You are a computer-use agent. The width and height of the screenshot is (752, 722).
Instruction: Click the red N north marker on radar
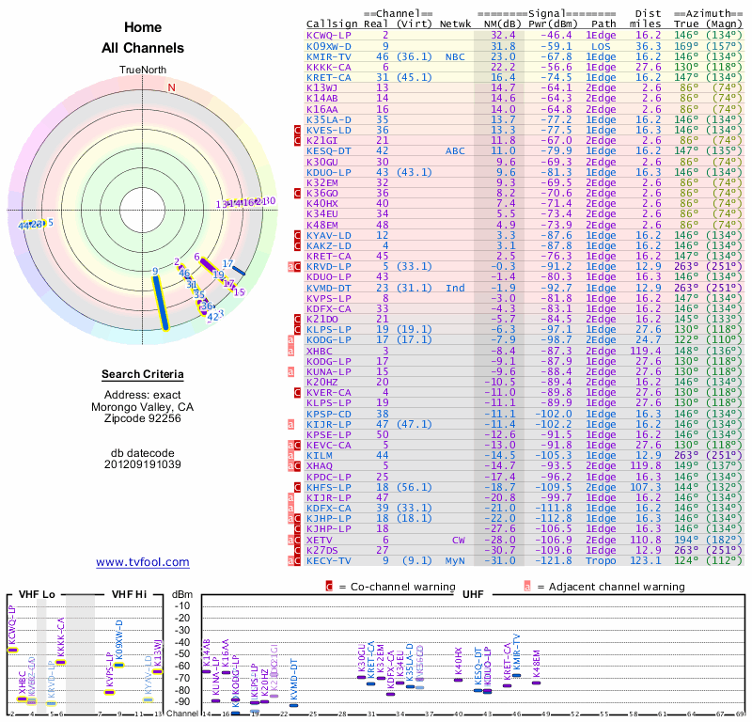point(171,88)
